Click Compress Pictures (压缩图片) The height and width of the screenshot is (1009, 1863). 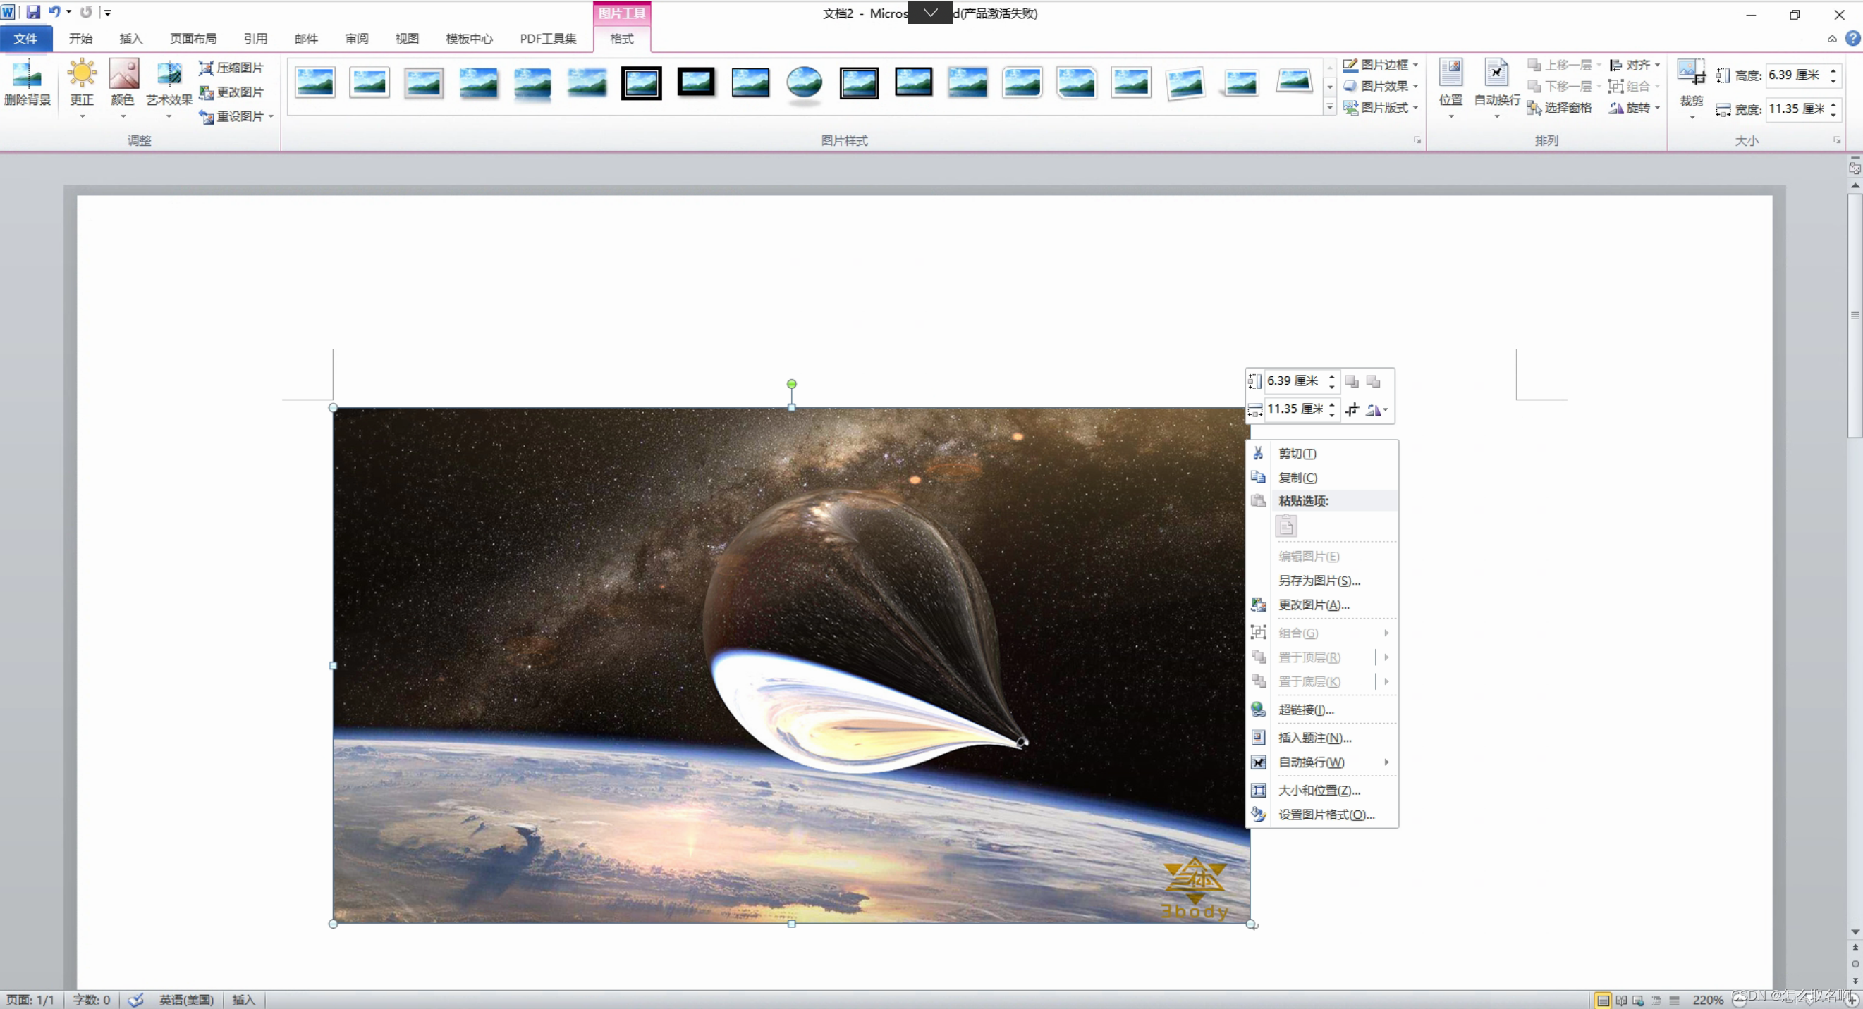point(231,67)
